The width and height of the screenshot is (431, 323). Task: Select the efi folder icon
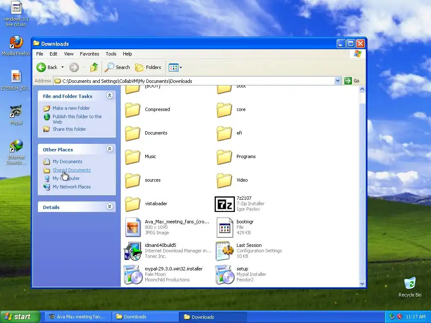(x=225, y=133)
